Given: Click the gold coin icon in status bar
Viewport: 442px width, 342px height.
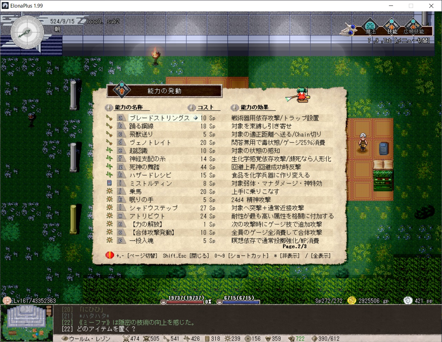Looking at the screenshot, I should [351, 300].
